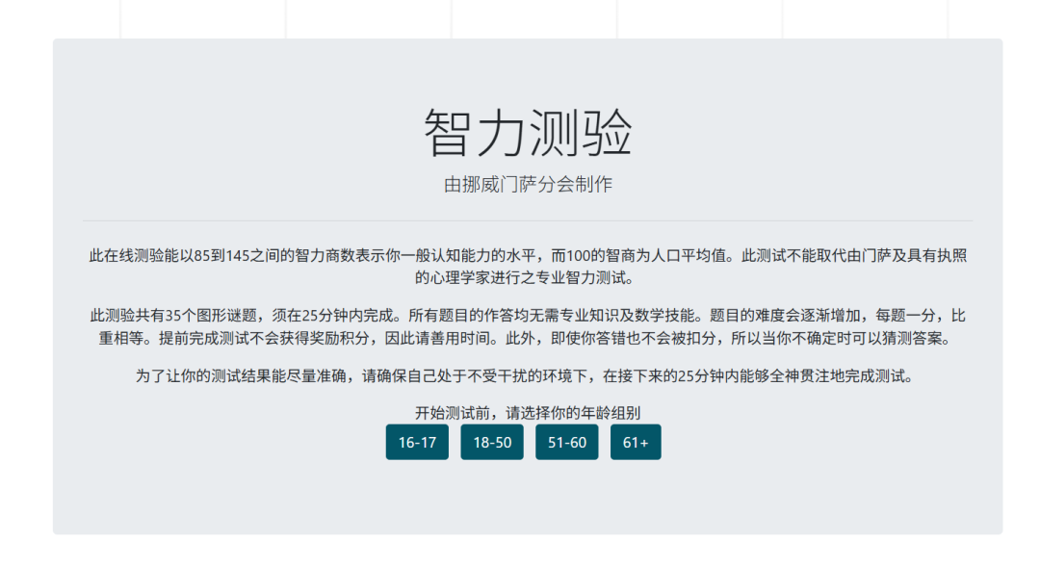Choose the 18-50 age group button
Viewport: 1040px width, 566px height.
[x=492, y=442]
